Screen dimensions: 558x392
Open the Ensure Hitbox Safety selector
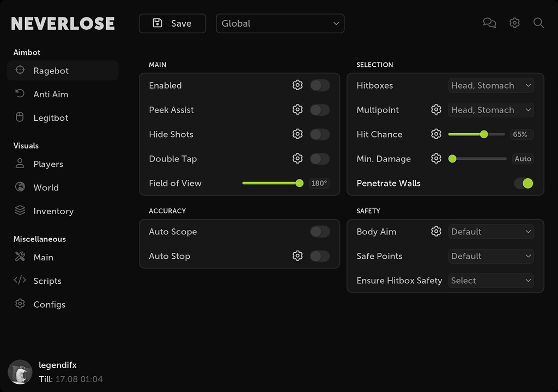491,281
